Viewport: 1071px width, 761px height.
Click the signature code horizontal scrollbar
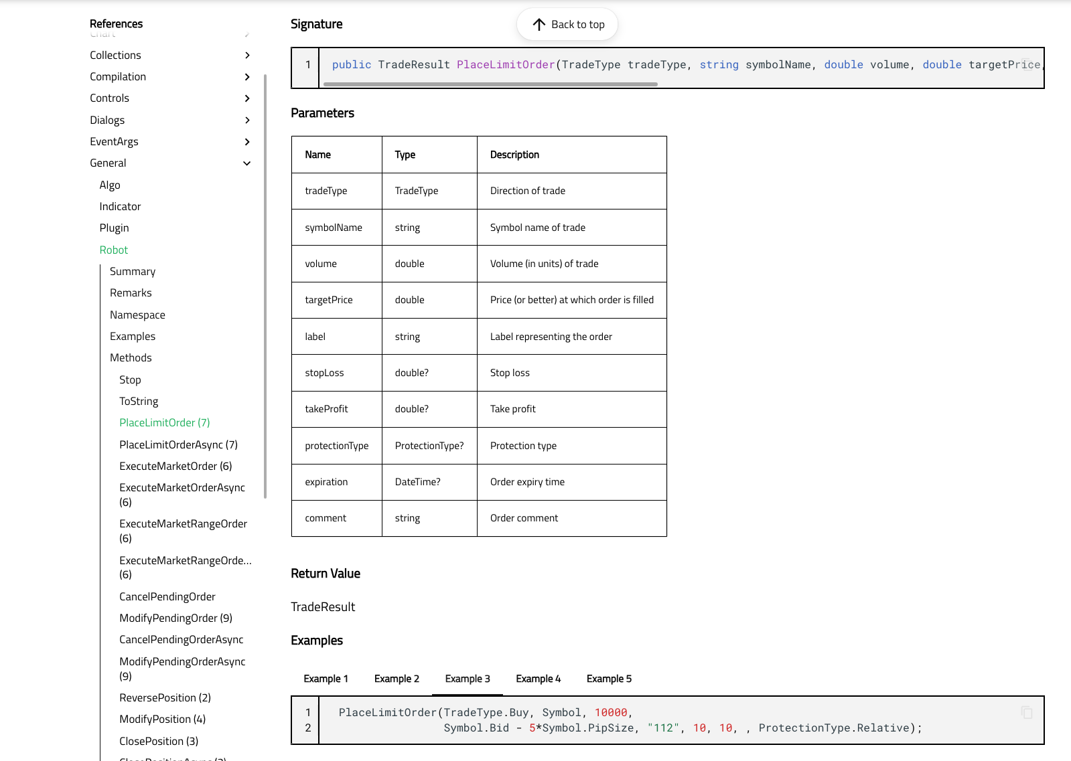(x=490, y=84)
